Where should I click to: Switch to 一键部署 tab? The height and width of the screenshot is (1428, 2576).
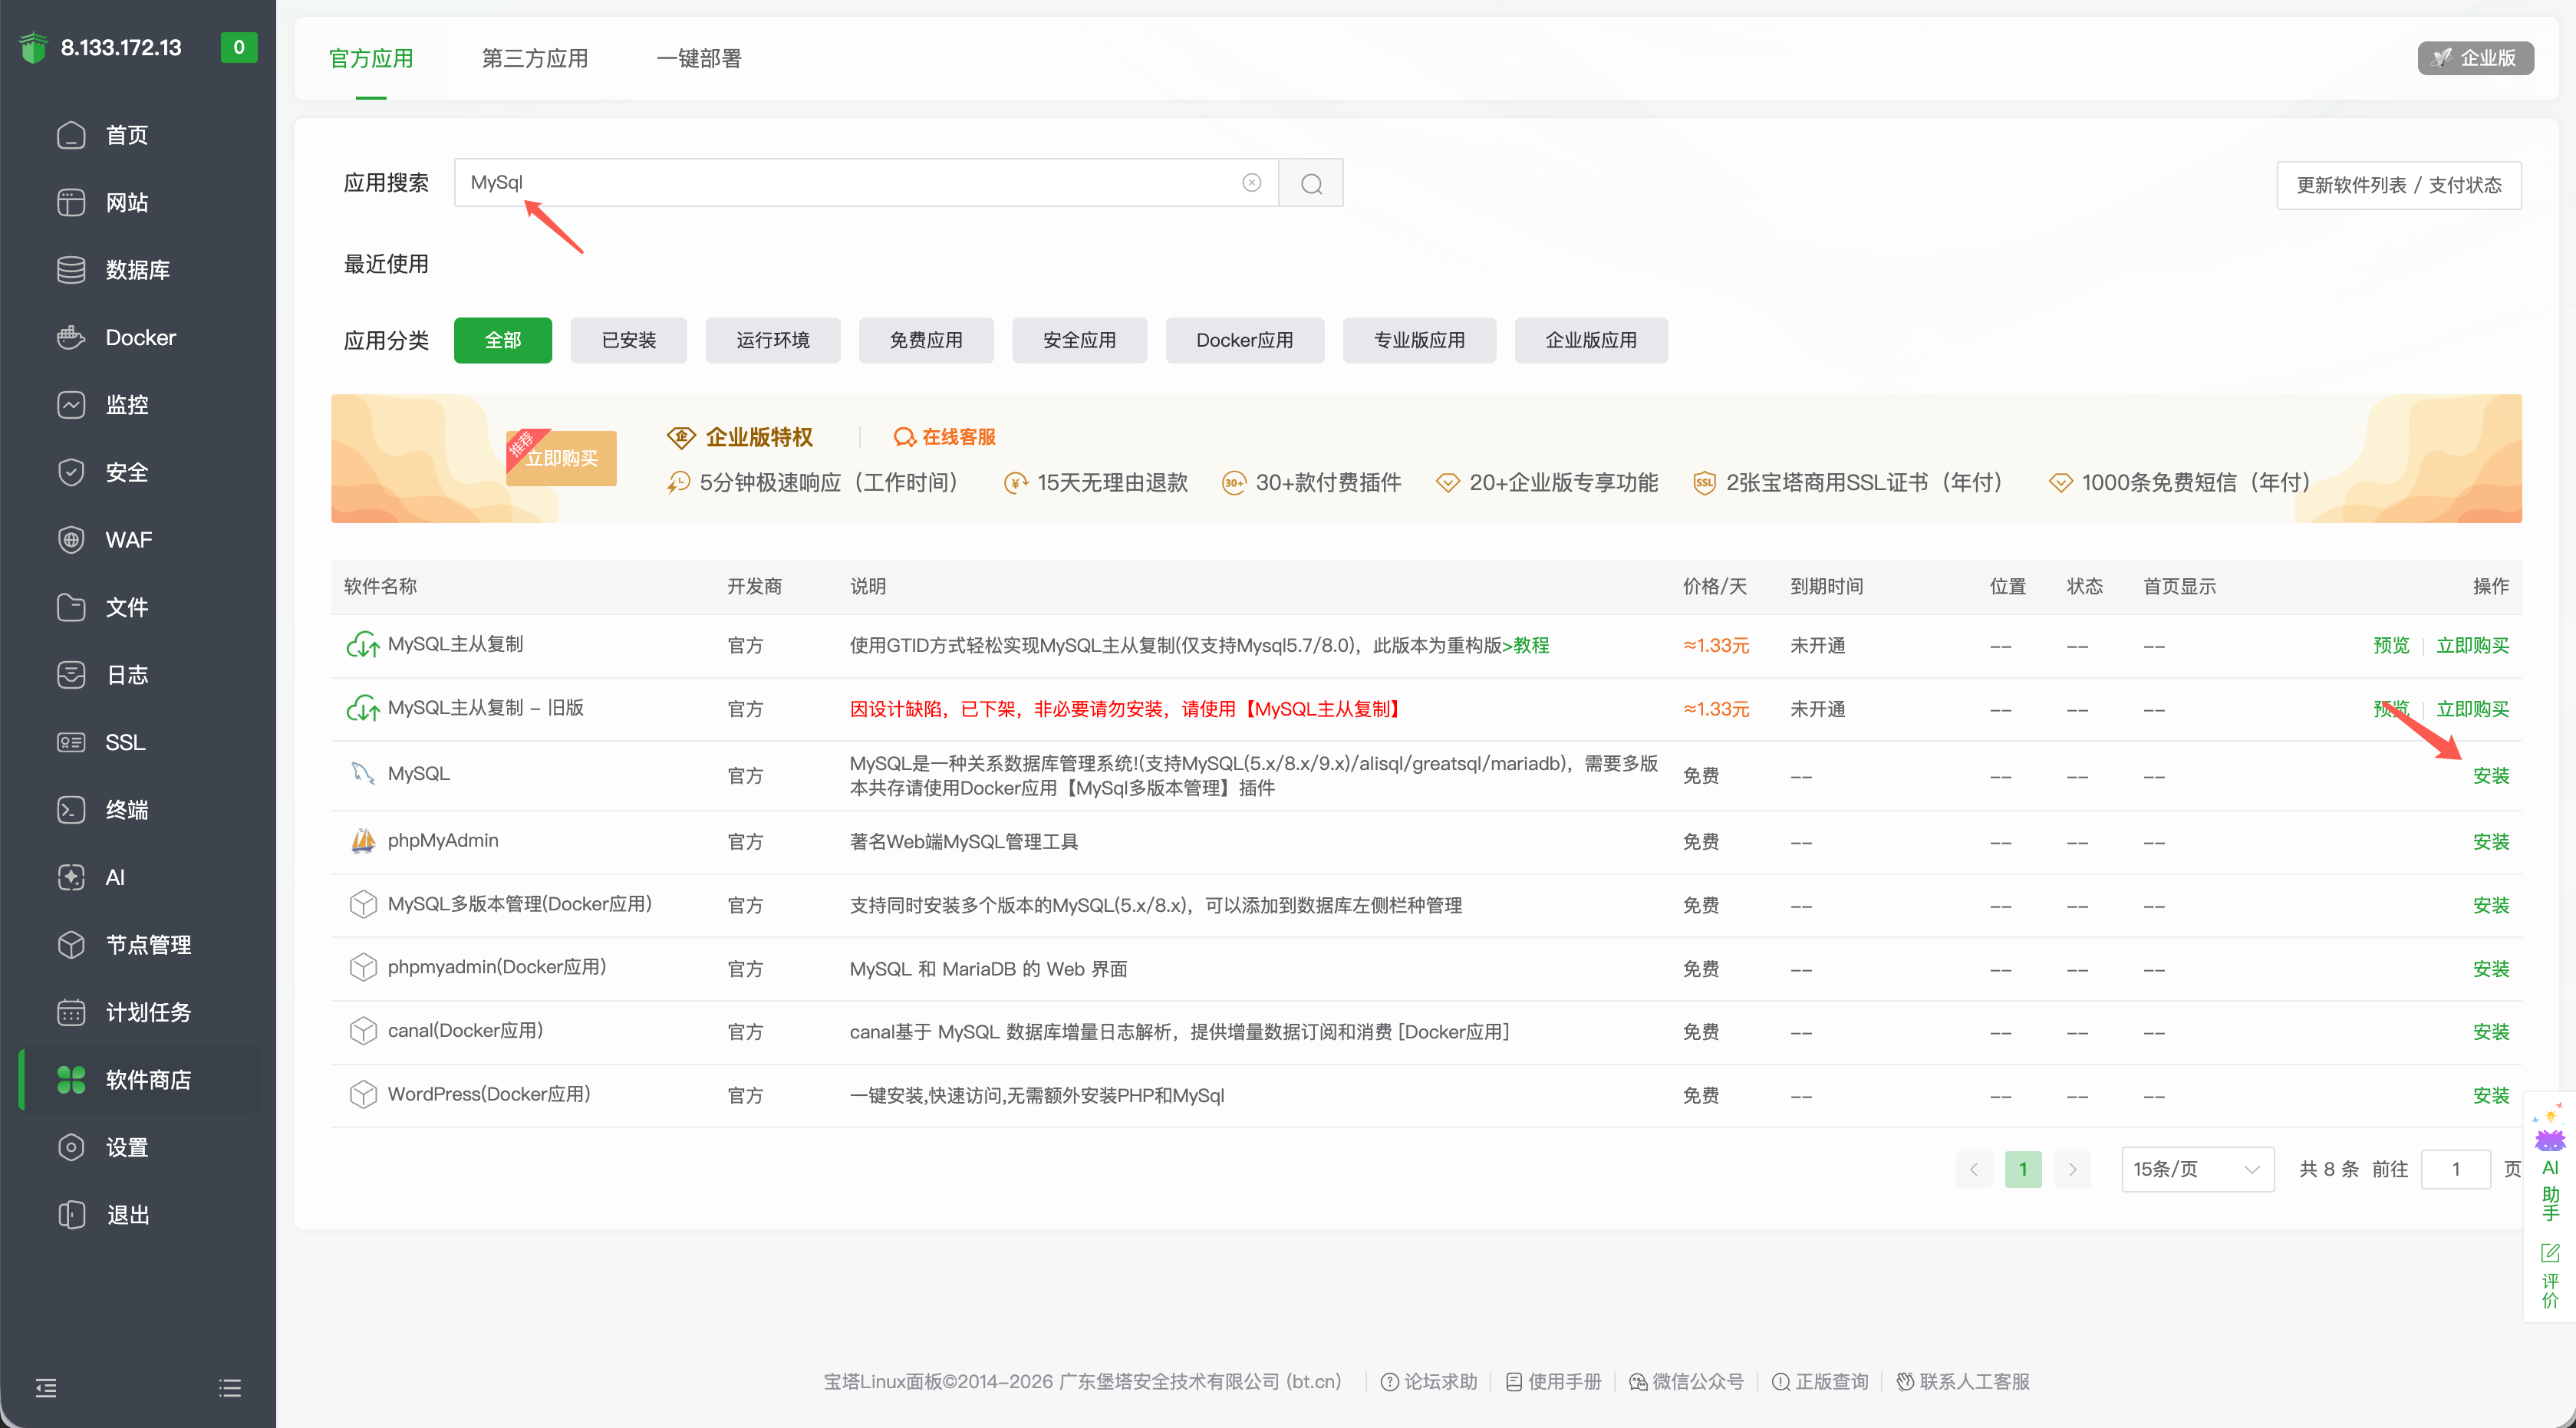pos(699,58)
